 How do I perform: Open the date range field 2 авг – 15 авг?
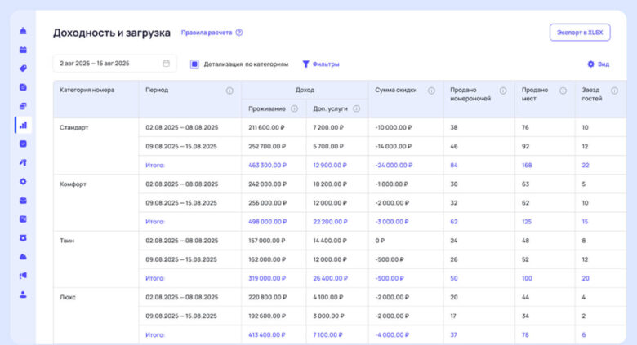point(114,64)
